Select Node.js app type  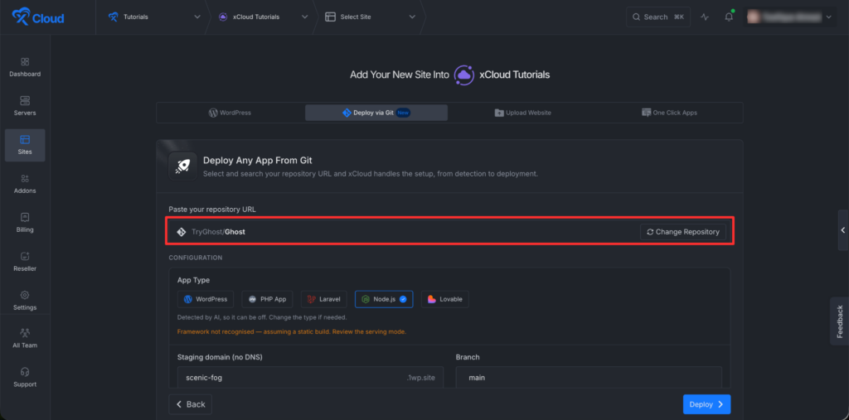pos(384,299)
